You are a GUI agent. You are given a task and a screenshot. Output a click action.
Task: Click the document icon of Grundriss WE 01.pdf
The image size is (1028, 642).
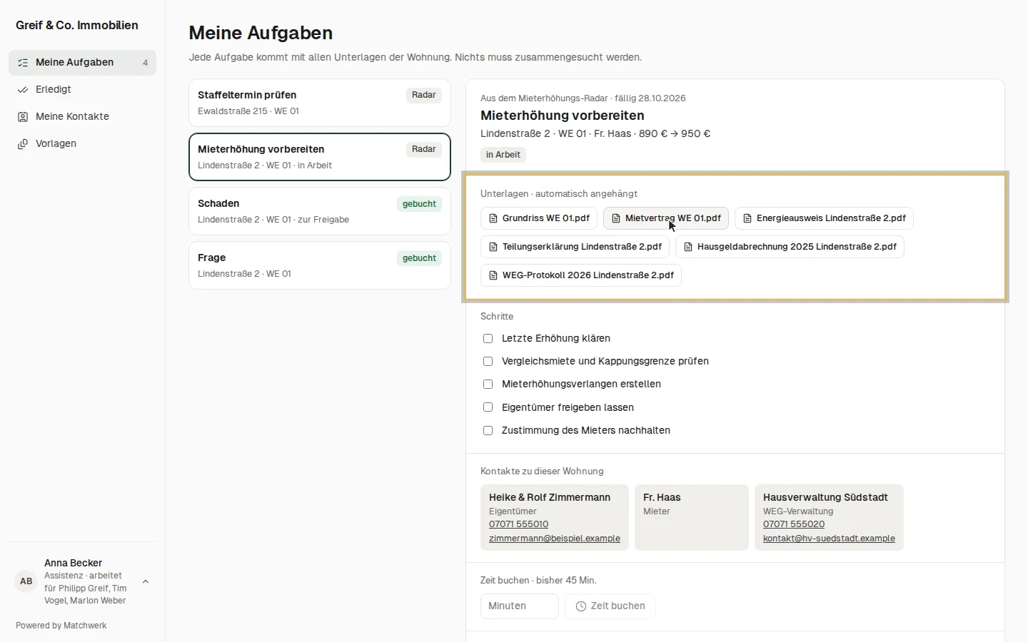[x=493, y=218]
